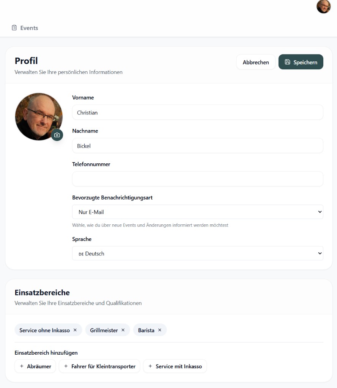Click the plus icon beside Service mit Inkasso
Viewport: 337px width, 388px height.
click(x=150, y=366)
